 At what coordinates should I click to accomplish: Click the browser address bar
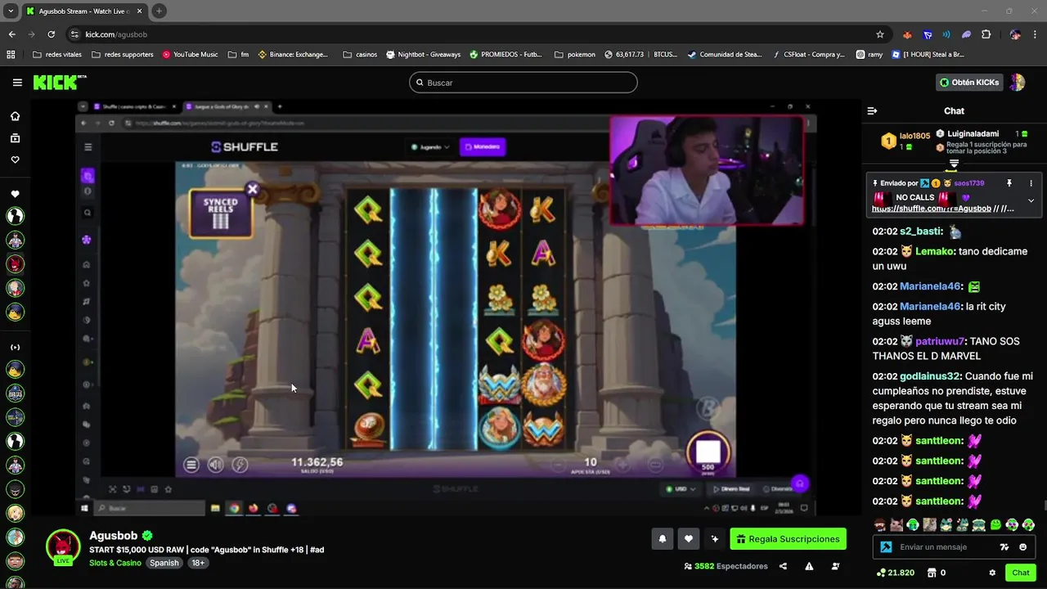[470, 34]
